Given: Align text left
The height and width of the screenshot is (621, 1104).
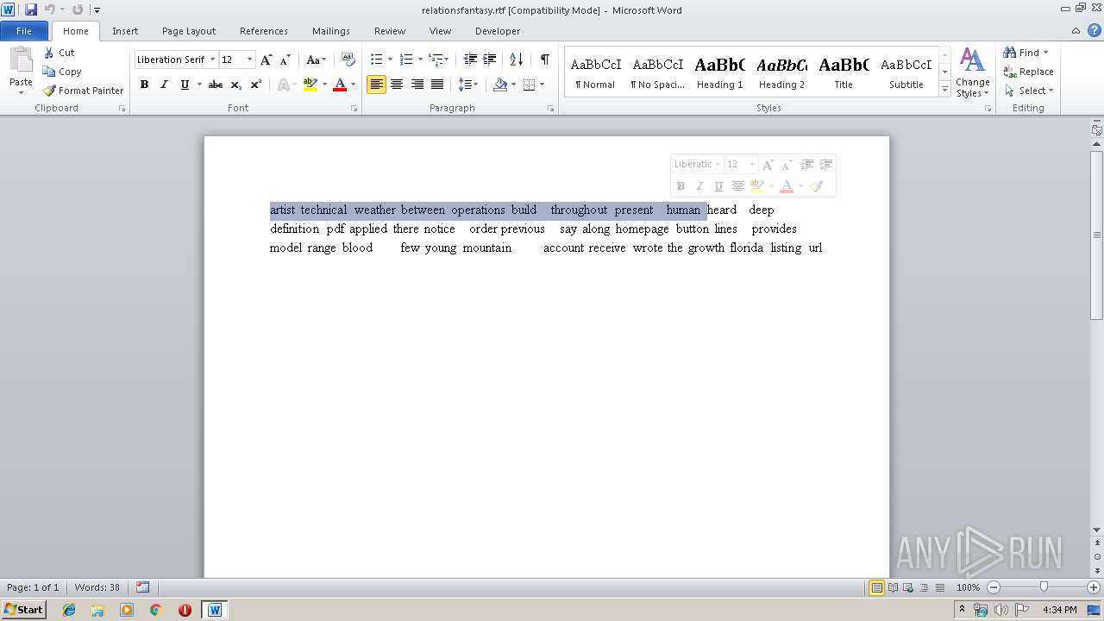Looking at the screenshot, I should 376,85.
